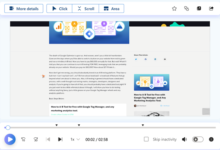This screenshot has height=150, width=220.
Task: Go to the previous page in the recording
Action: pyautogui.click(x=48, y=139)
